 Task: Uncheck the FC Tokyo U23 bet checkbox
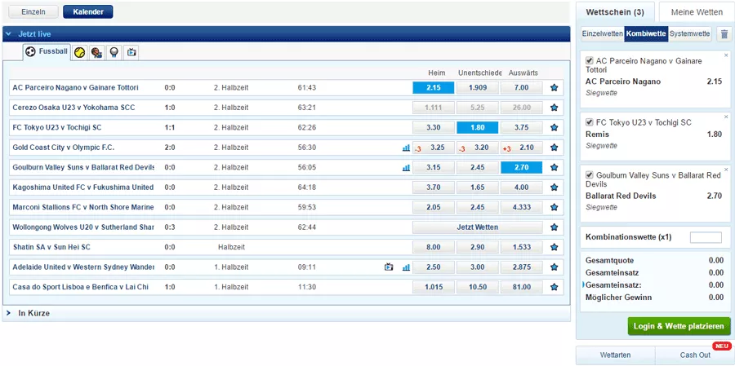[x=590, y=122]
